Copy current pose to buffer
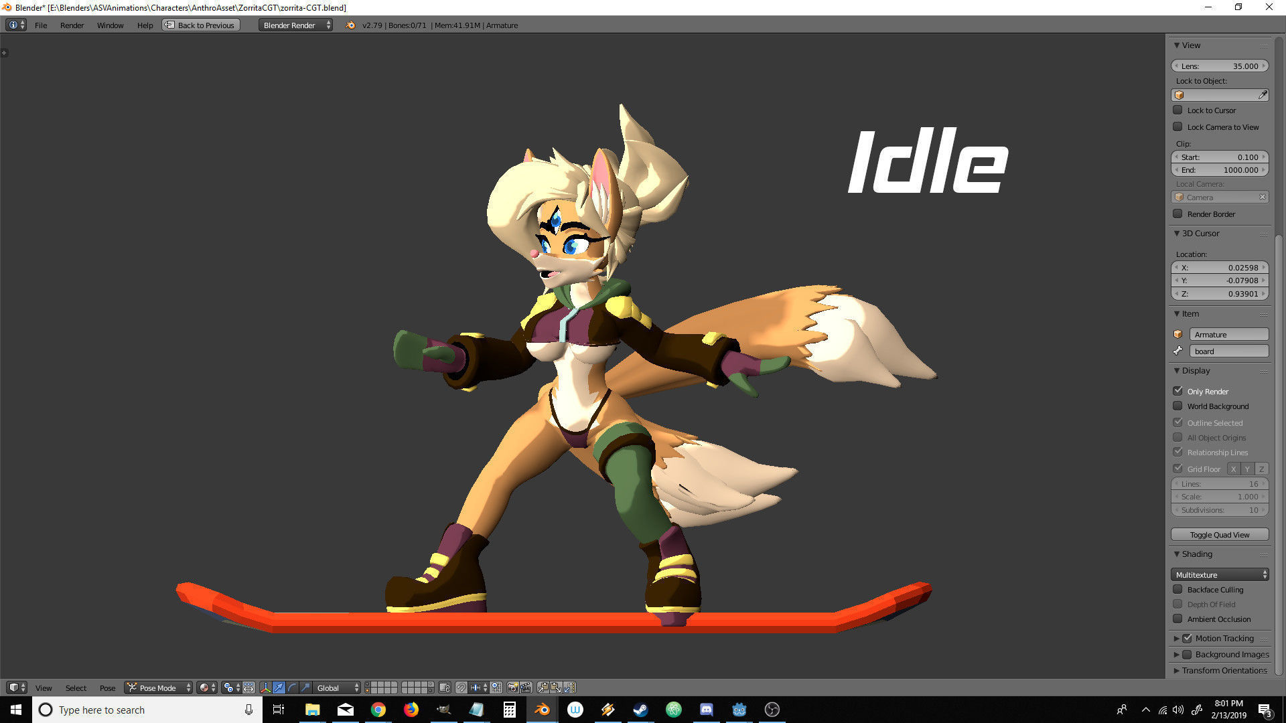The width and height of the screenshot is (1286, 723). point(543,688)
